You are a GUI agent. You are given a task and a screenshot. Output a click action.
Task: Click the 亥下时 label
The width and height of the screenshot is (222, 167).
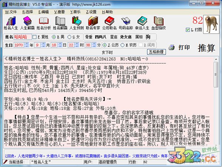(x=107, y=53)
